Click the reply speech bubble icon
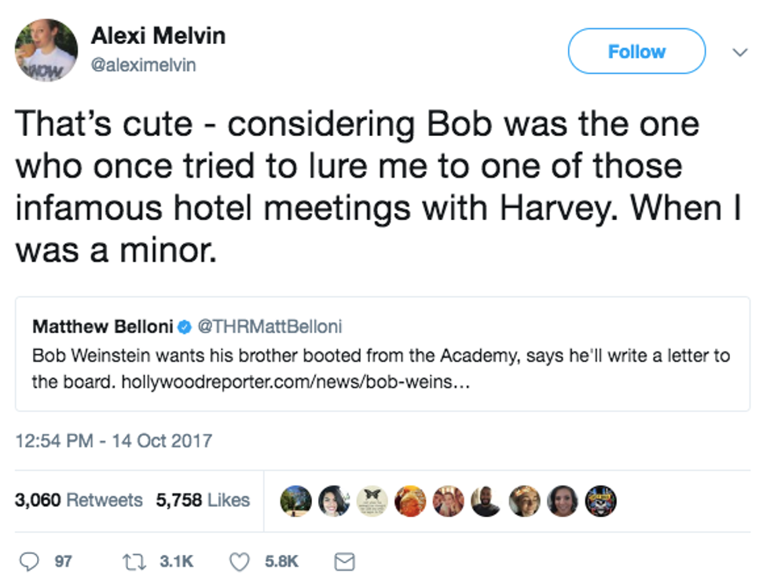Image resolution: width=770 pixels, height=584 pixels. (28, 561)
